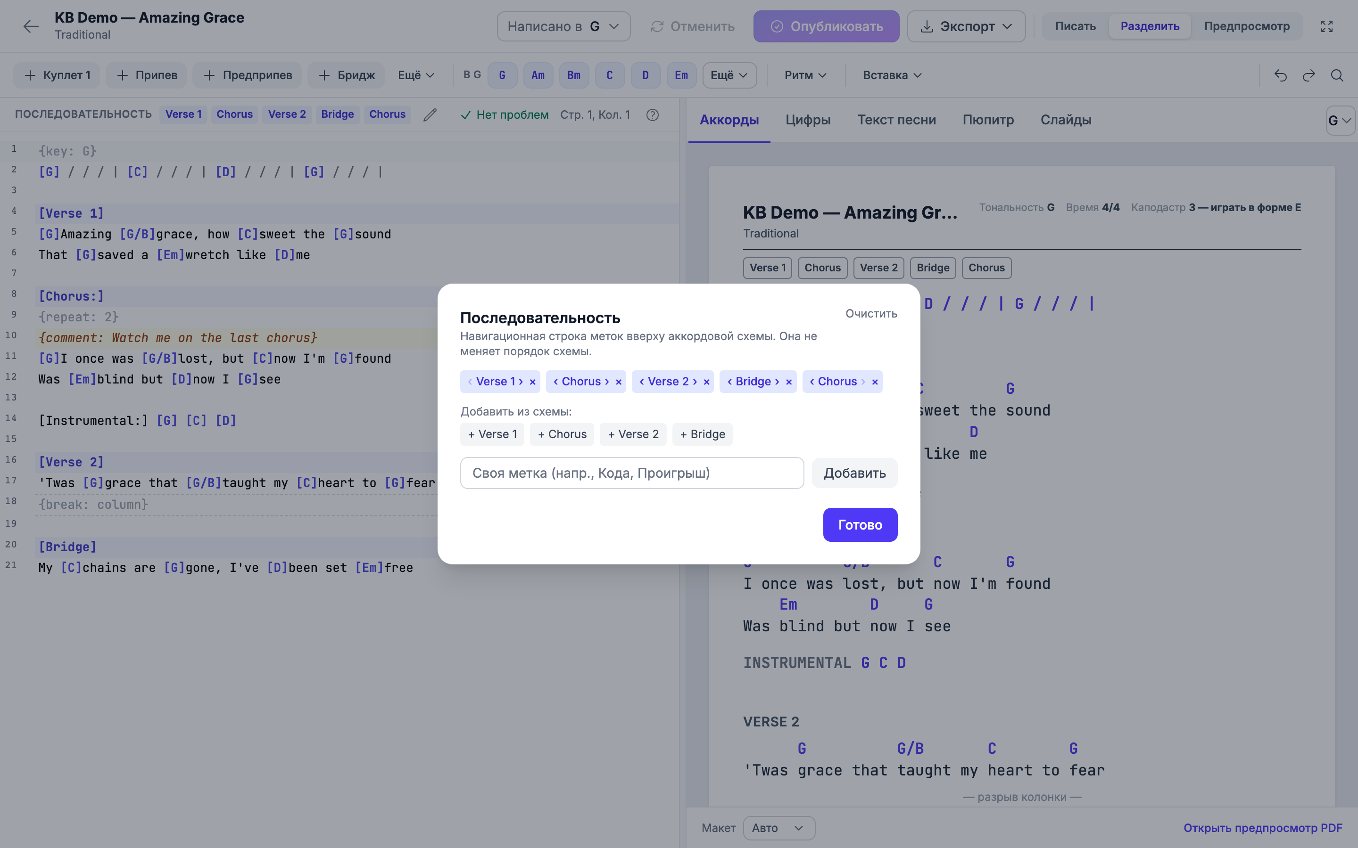Open the Ритм dropdown
1358x848 pixels.
(805, 75)
